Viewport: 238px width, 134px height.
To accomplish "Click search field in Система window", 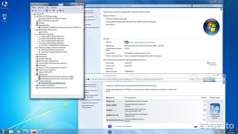I will click(207, 6).
